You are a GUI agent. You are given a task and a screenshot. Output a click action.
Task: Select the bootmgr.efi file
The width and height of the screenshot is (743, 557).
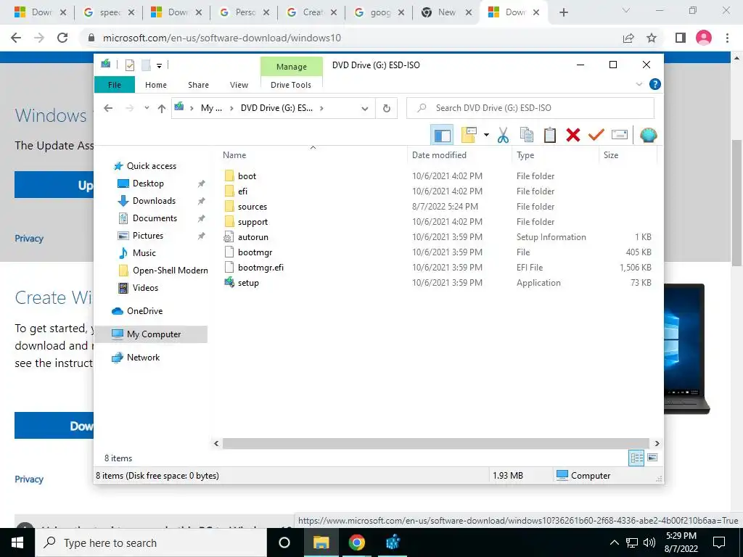[x=260, y=267]
